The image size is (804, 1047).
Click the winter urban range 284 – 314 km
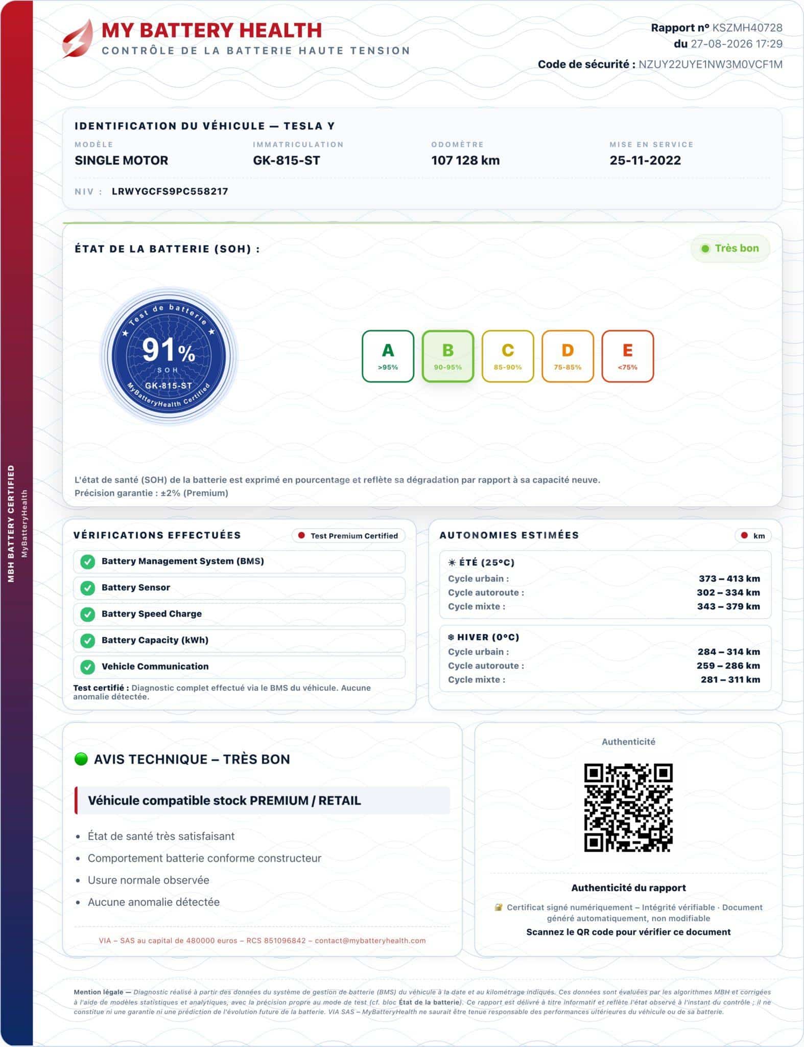729,652
